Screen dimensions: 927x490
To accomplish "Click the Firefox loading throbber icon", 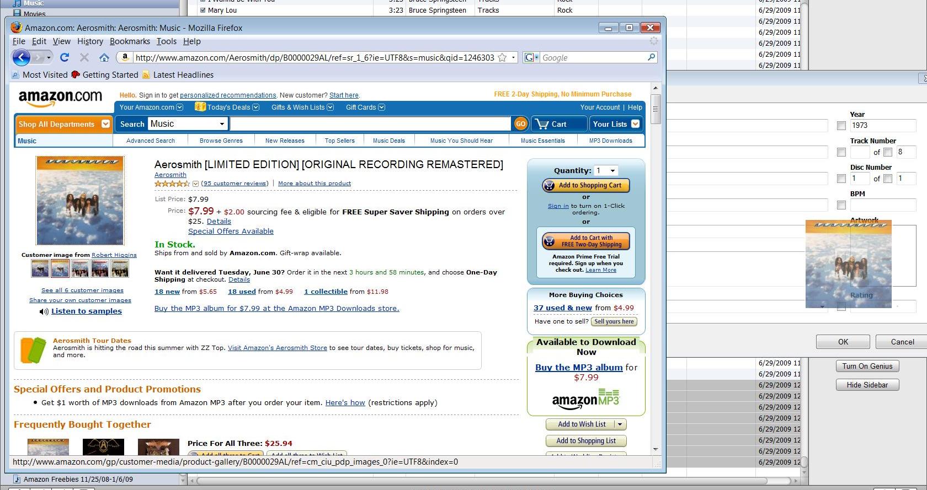I will (654, 41).
